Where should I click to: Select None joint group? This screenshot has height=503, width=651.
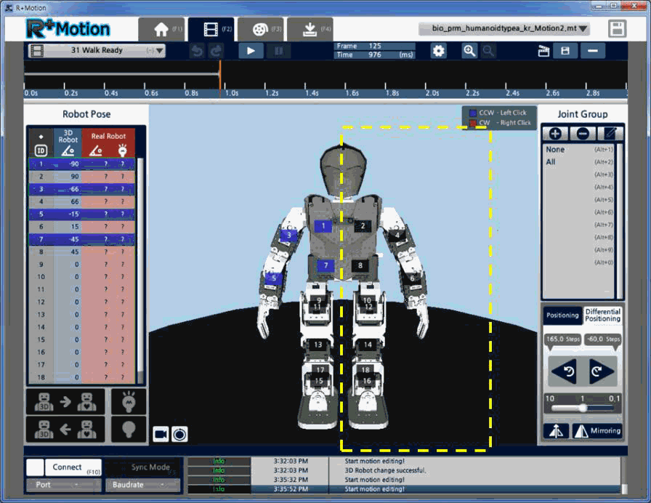[x=579, y=150]
